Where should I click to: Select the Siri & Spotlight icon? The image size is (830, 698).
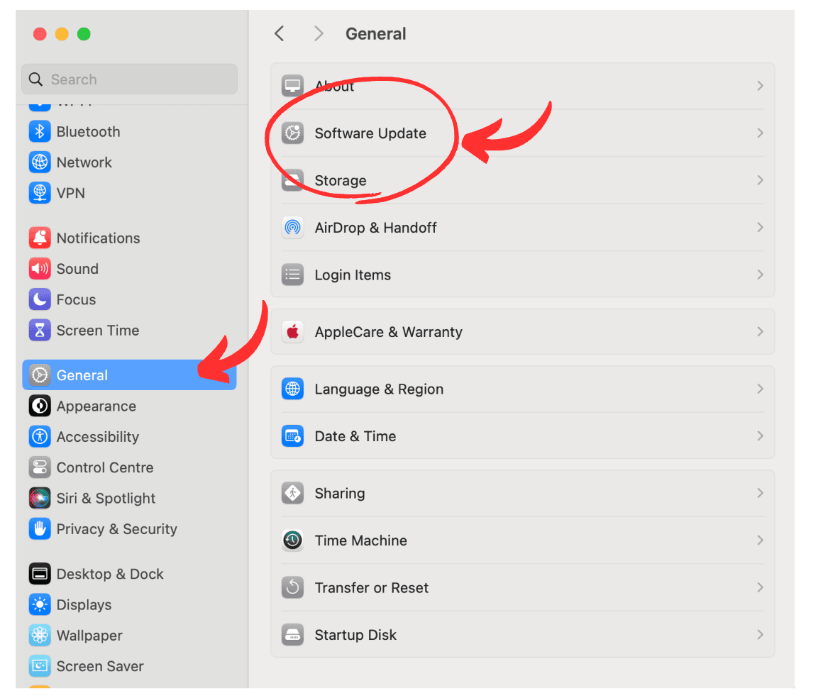tap(40, 499)
